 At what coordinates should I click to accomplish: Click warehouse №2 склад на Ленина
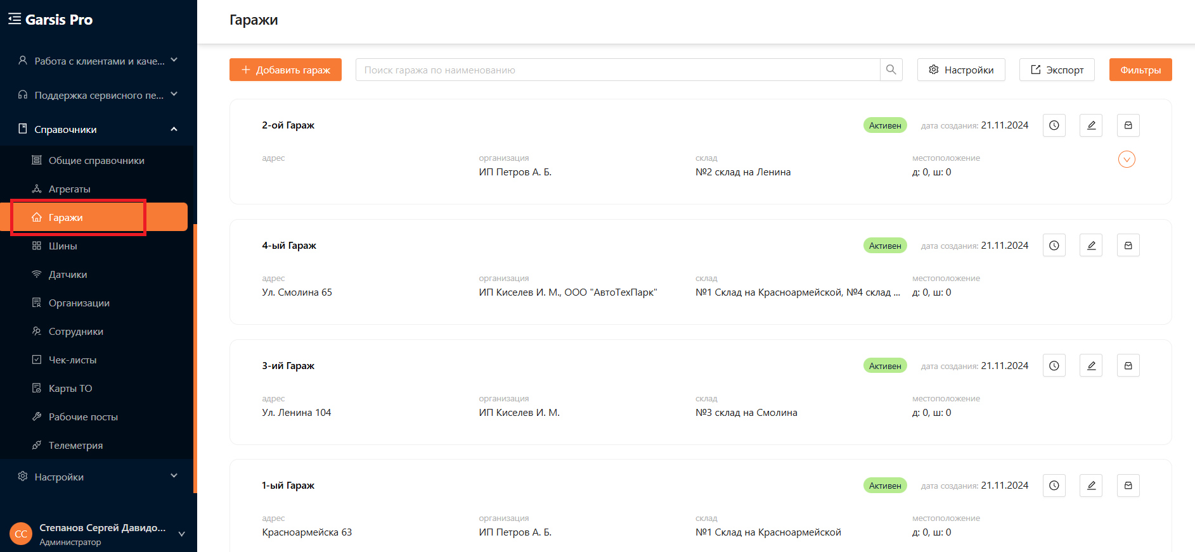pyautogui.click(x=743, y=172)
